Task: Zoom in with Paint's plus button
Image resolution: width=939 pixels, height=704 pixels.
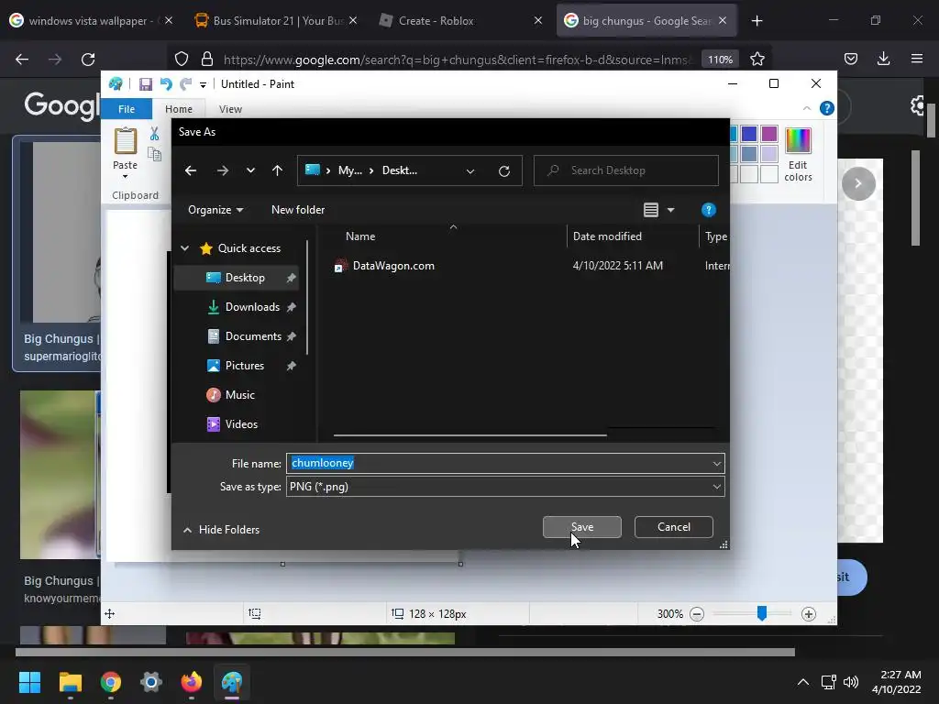Action: [809, 614]
